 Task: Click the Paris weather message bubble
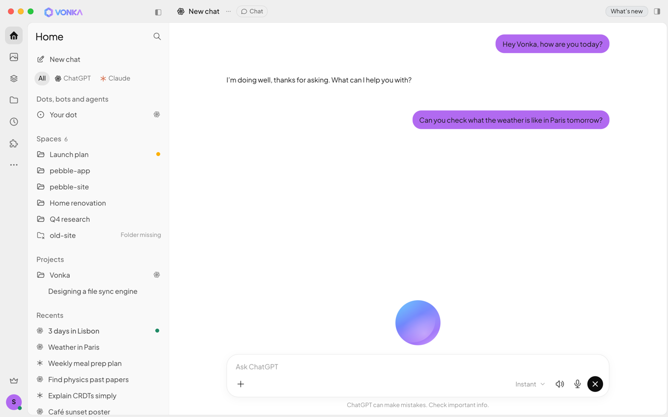tap(511, 120)
